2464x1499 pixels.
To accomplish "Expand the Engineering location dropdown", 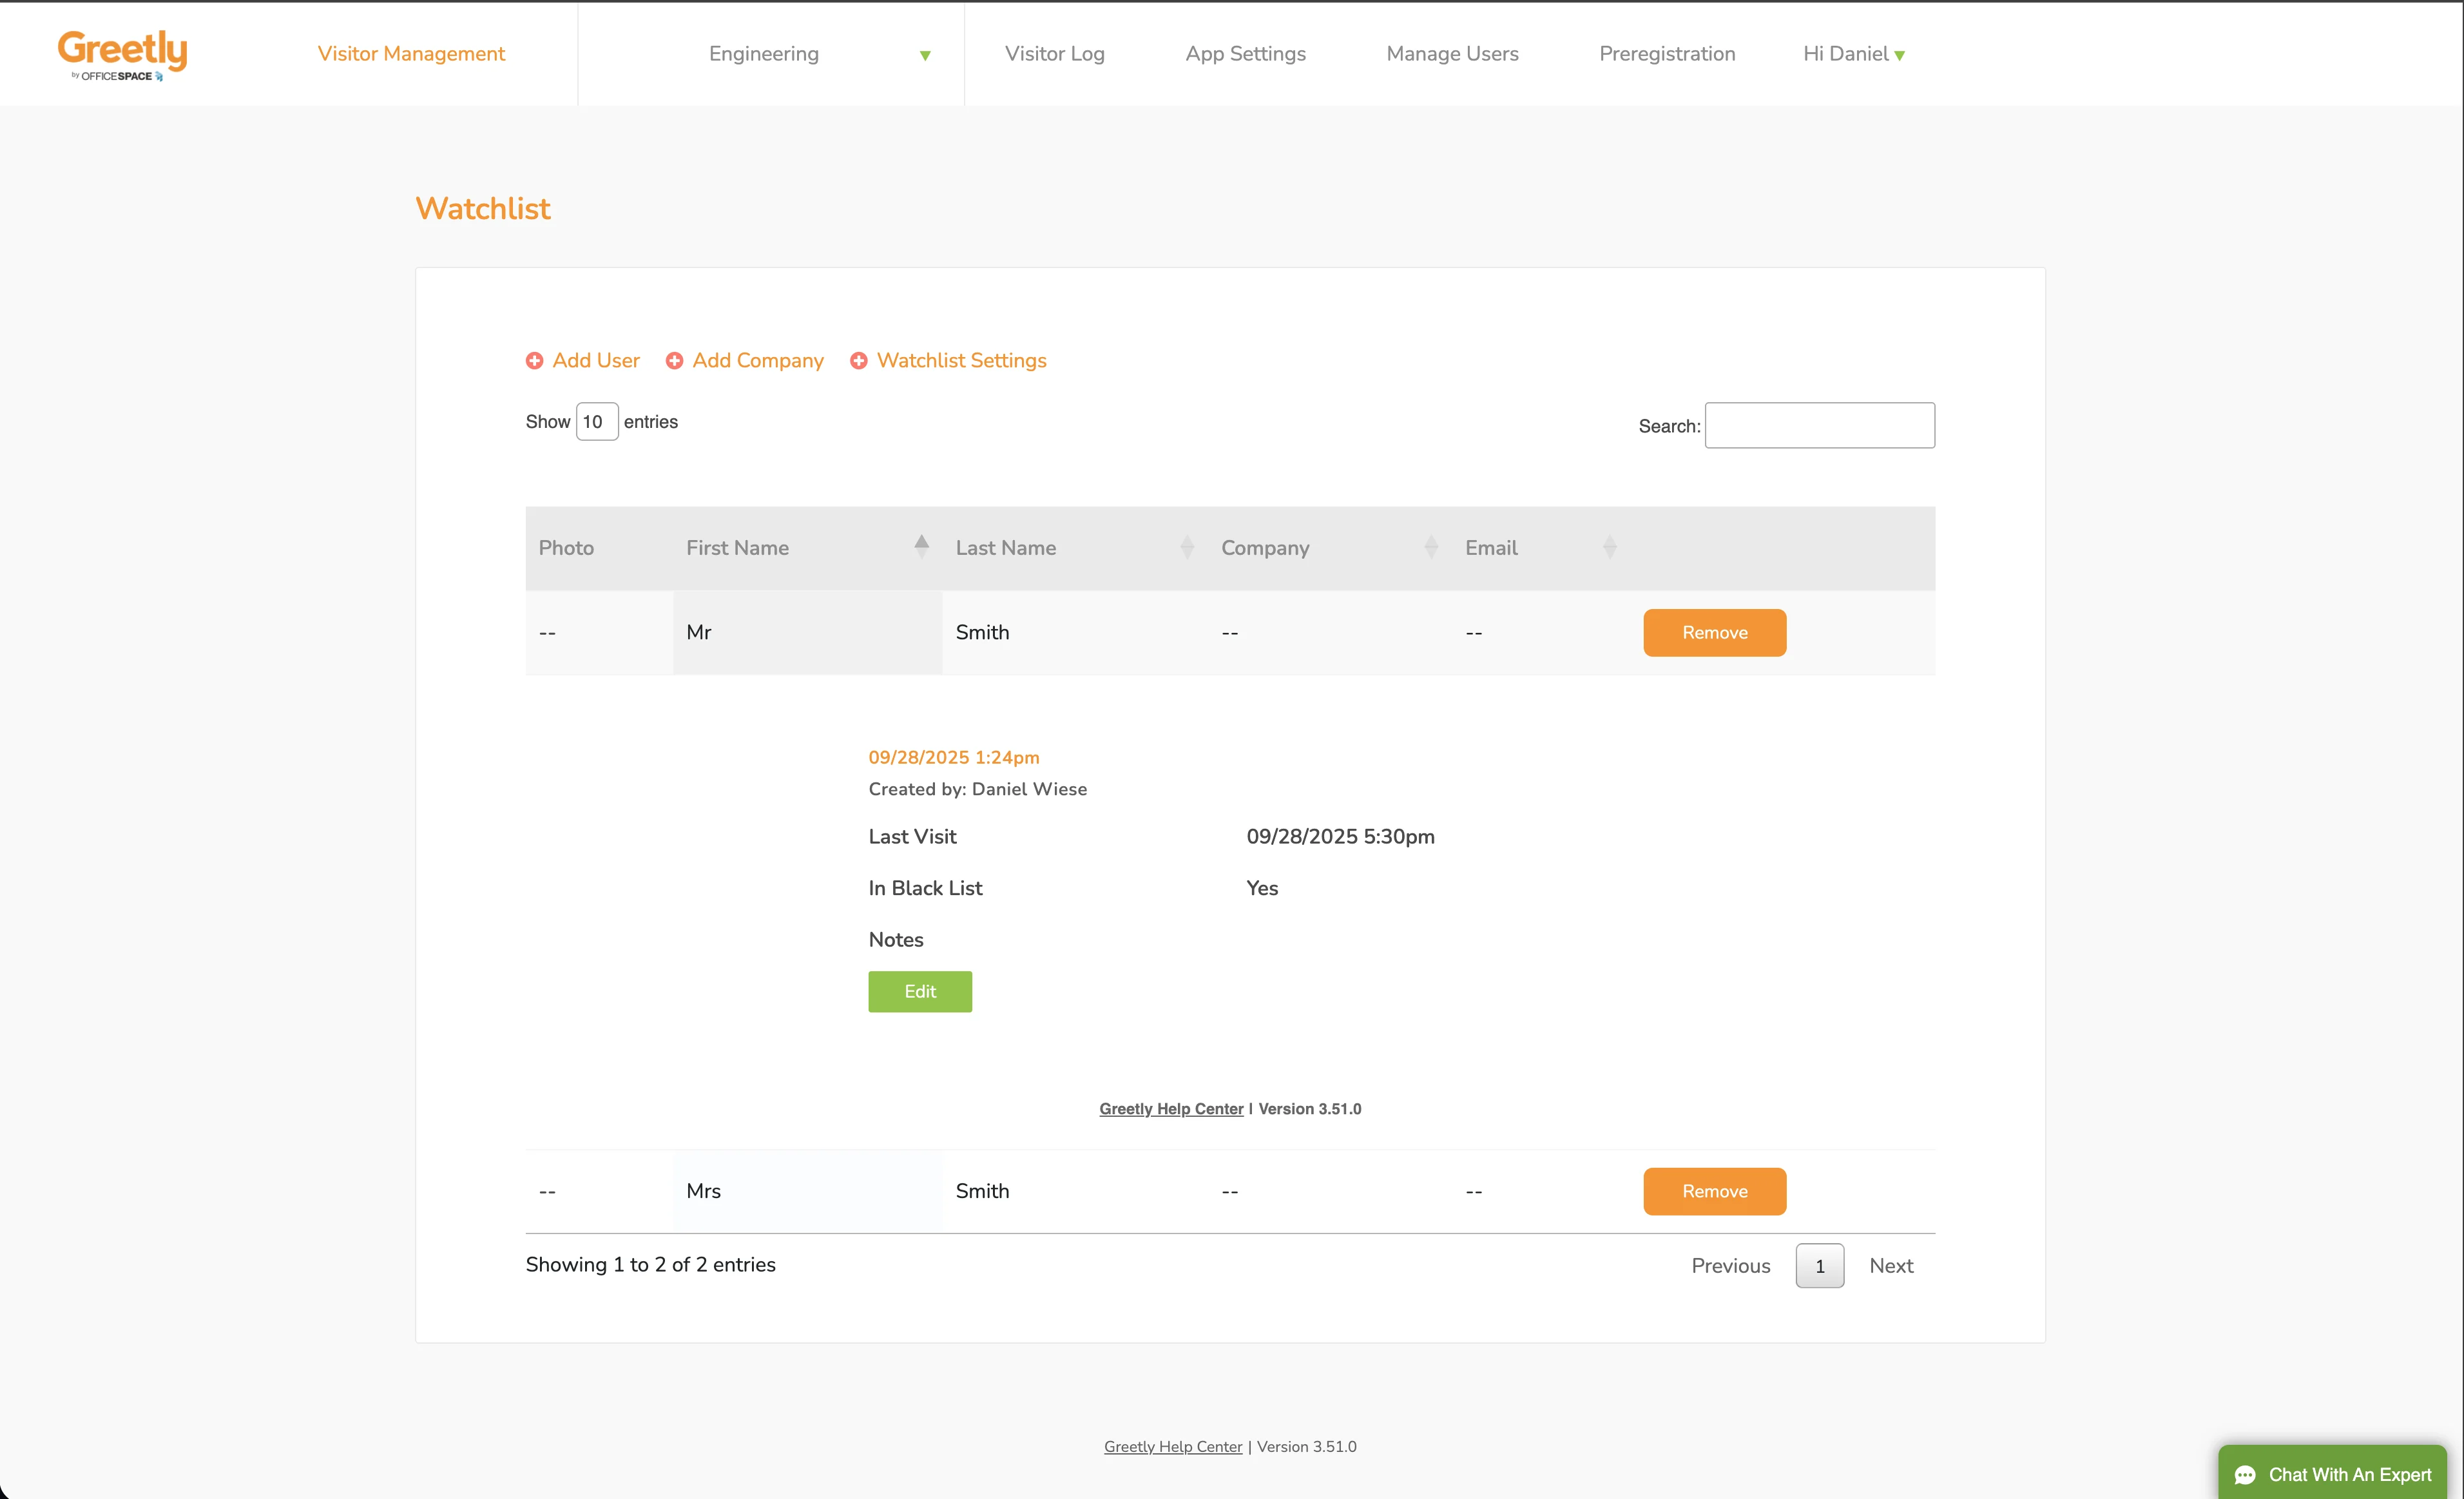I will 925,55.
